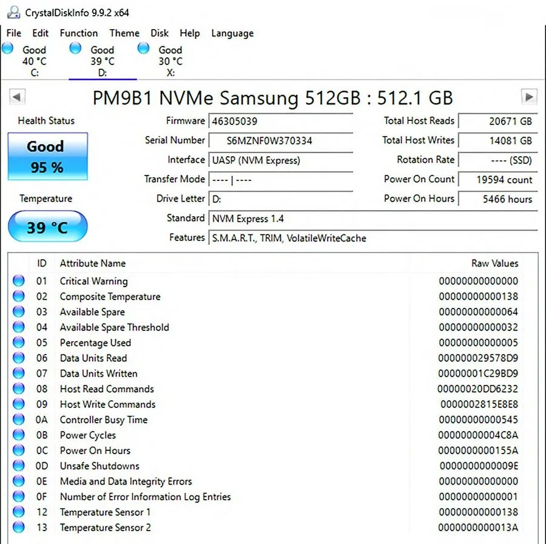
Task: Click status orb of Available Spare Threshold row
Action: 19,327
